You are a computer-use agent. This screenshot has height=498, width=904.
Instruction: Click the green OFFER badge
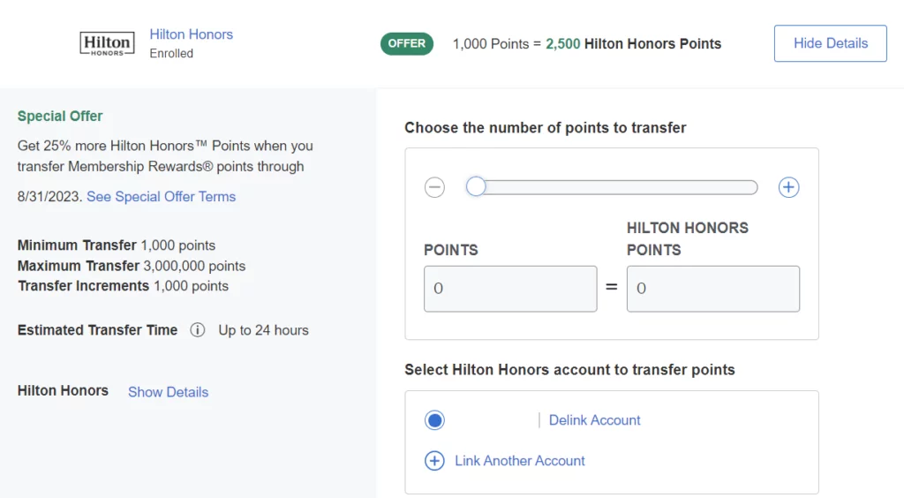coord(407,43)
